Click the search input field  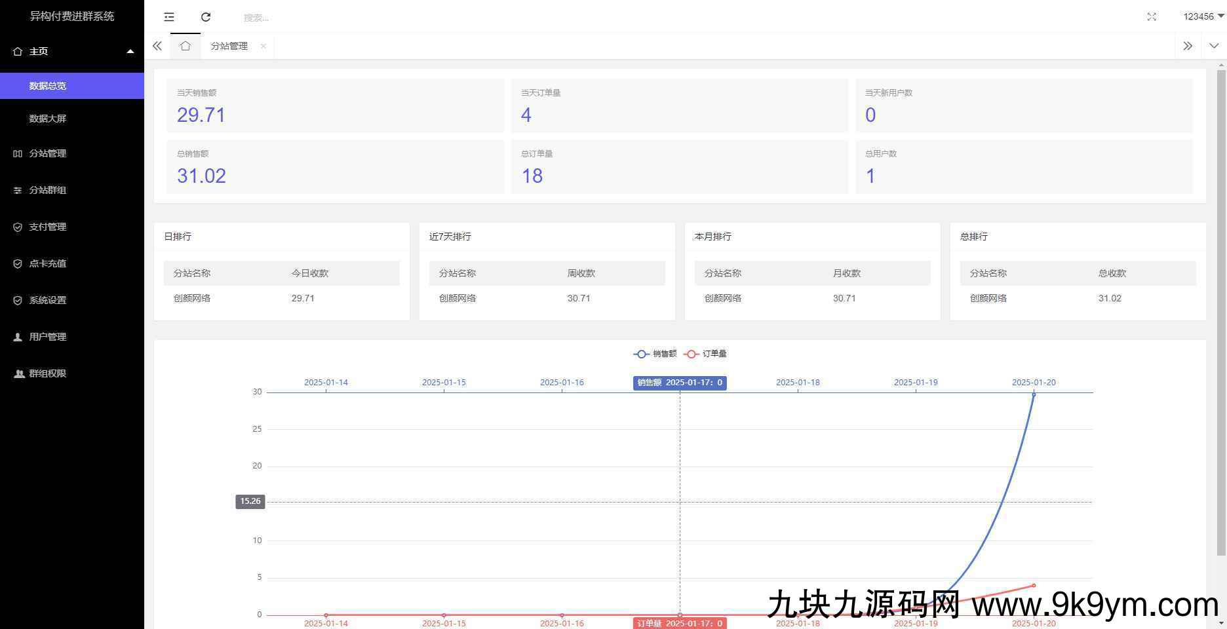(328, 18)
